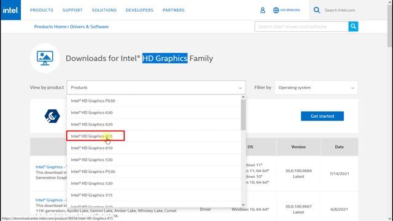Click the page scrollbar down arrow
Viewport: 393px width, 221px height.
(390, 219)
